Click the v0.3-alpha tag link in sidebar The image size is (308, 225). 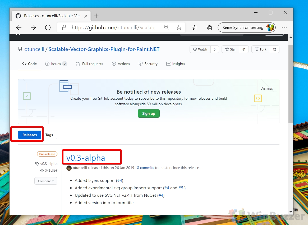pyautogui.click(x=49, y=164)
